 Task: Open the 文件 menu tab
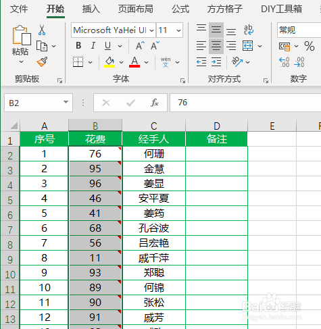pos(19,9)
